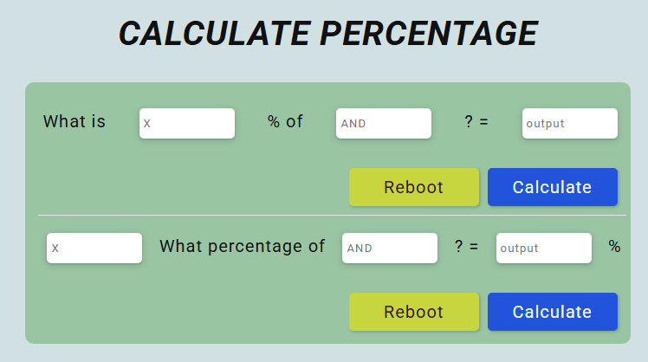The height and width of the screenshot is (362, 648).
Task: Click the % symbol after the lower output box
Action: (614, 246)
